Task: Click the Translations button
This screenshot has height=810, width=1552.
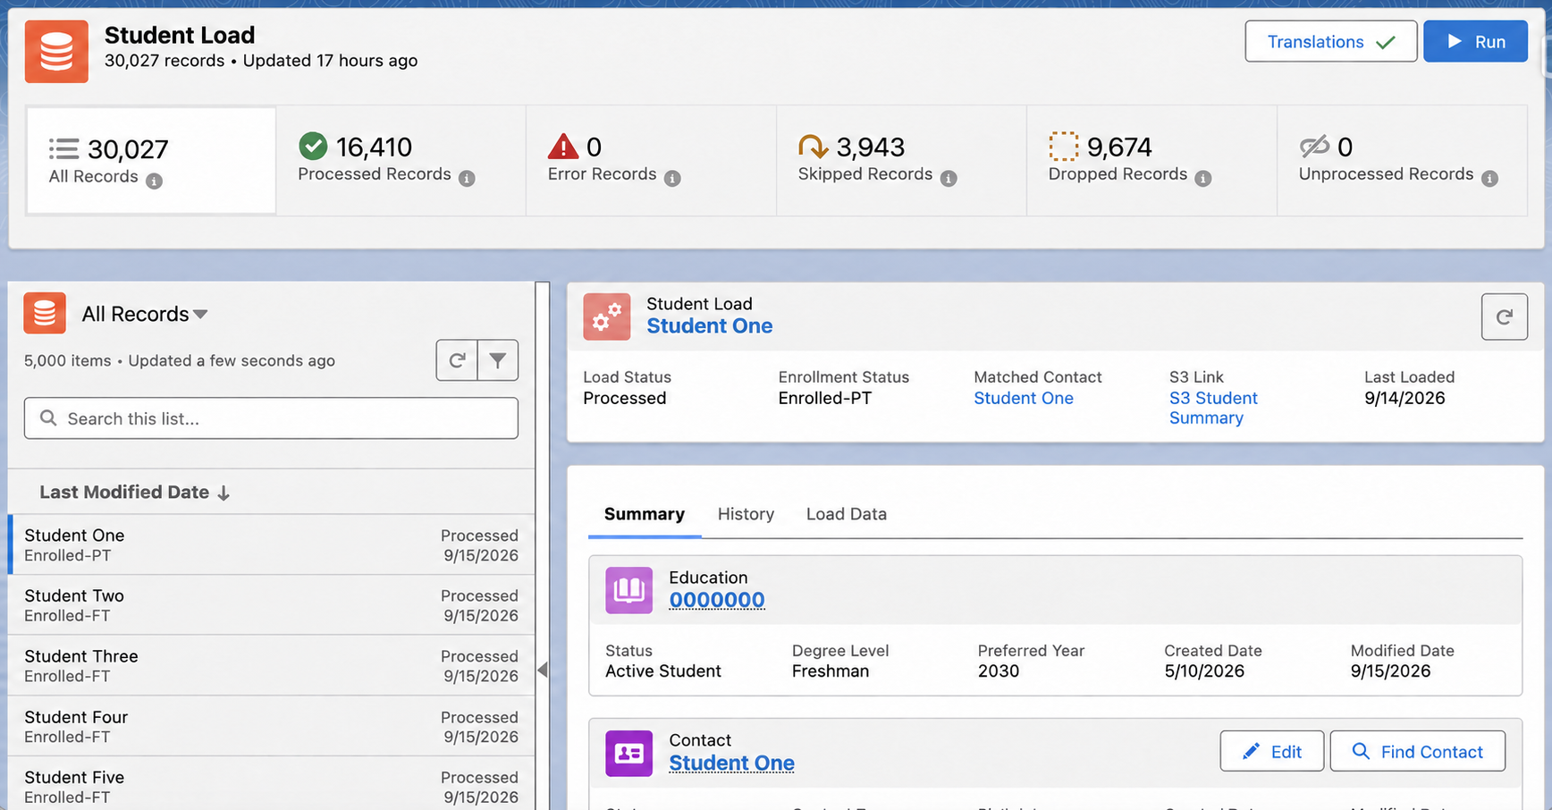Action: pyautogui.click(x=1331, y=42)
